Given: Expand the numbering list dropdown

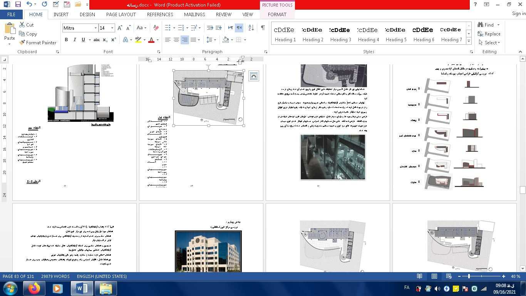Looking at the screenshot, I should (x=187, y=28).
